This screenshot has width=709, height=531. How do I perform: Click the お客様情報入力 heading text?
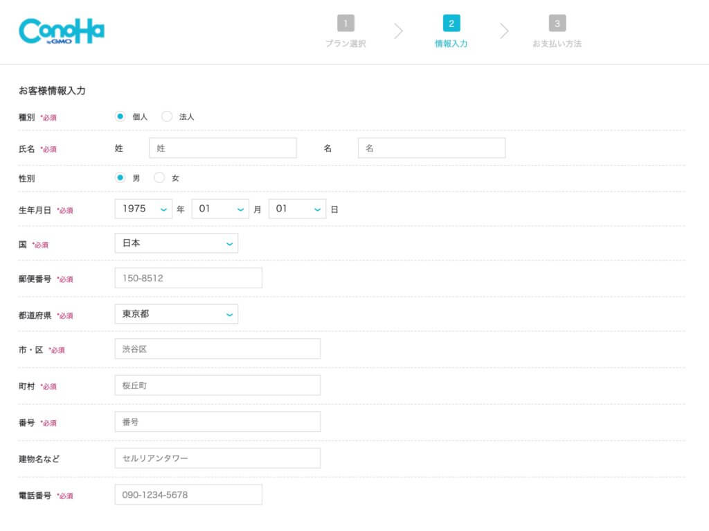pyautogui.click(x=52, y=91)
